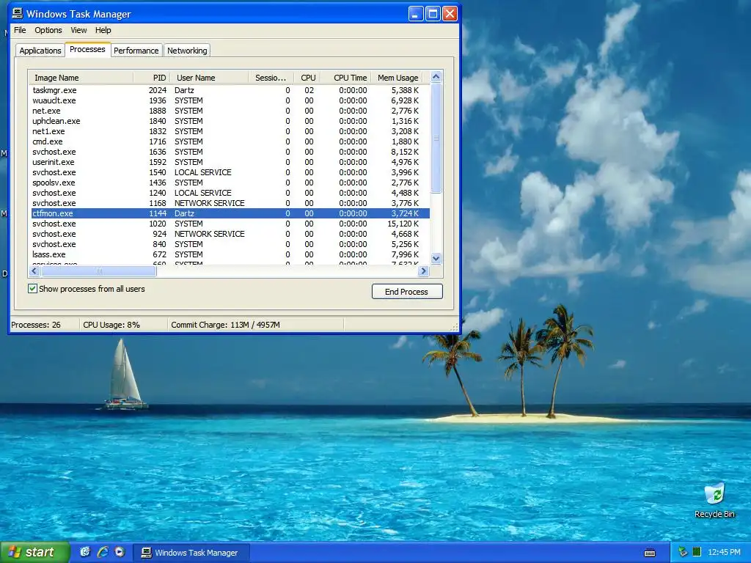Switch to the Networking tab
The width and height of the screenshot is (751, 563).
tap(187, 51)
